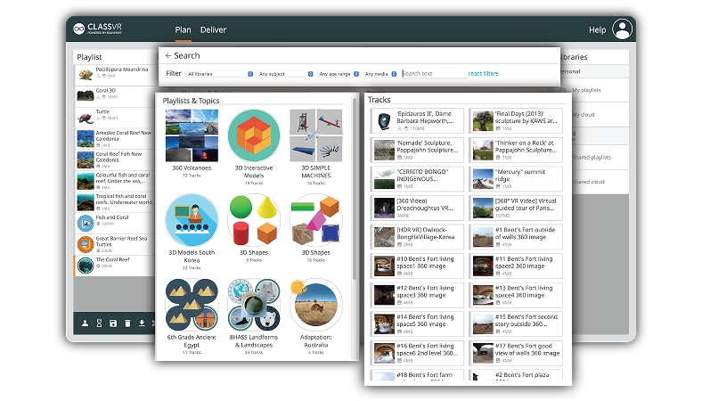Open the 6th Grade Ancient Egypt pyramids icon
Viewport: 702px width, 401px height.
[x=192, y=305]
